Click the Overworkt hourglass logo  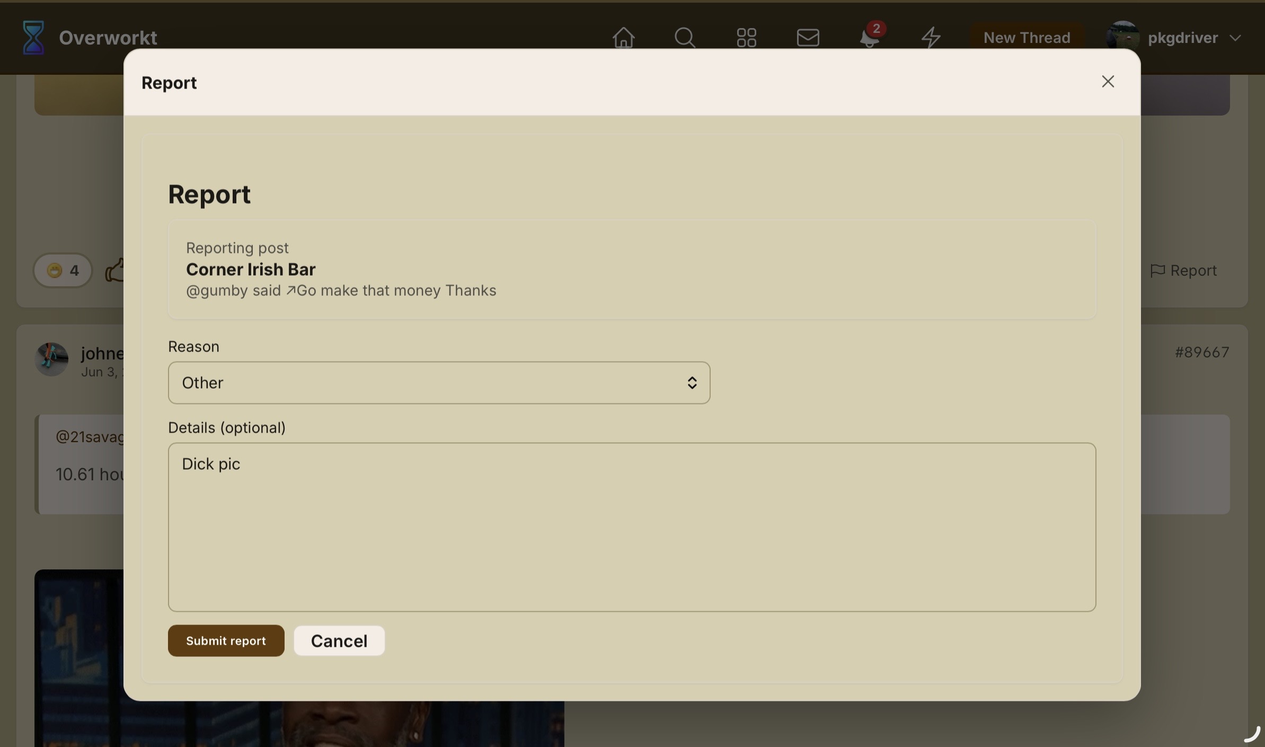pos(33,38)
